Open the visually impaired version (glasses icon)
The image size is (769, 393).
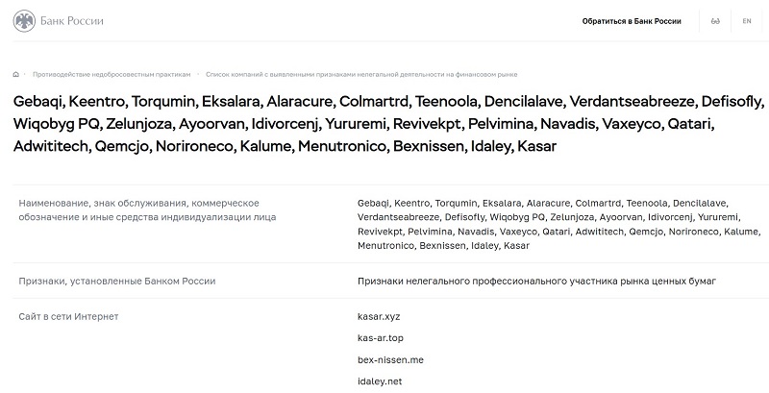tap(715, 20)
